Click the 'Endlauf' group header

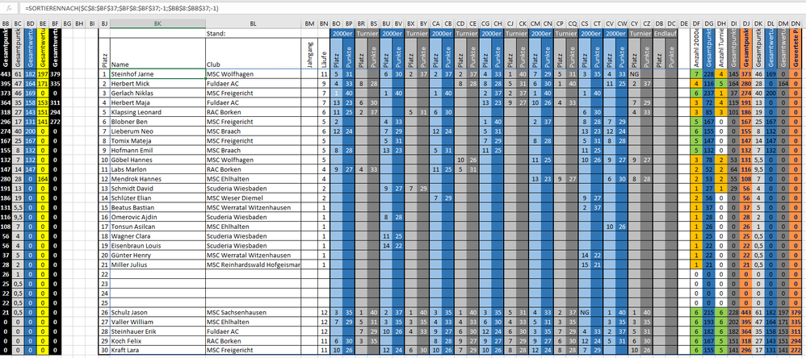pyautogui.click(x=665, y=33)
